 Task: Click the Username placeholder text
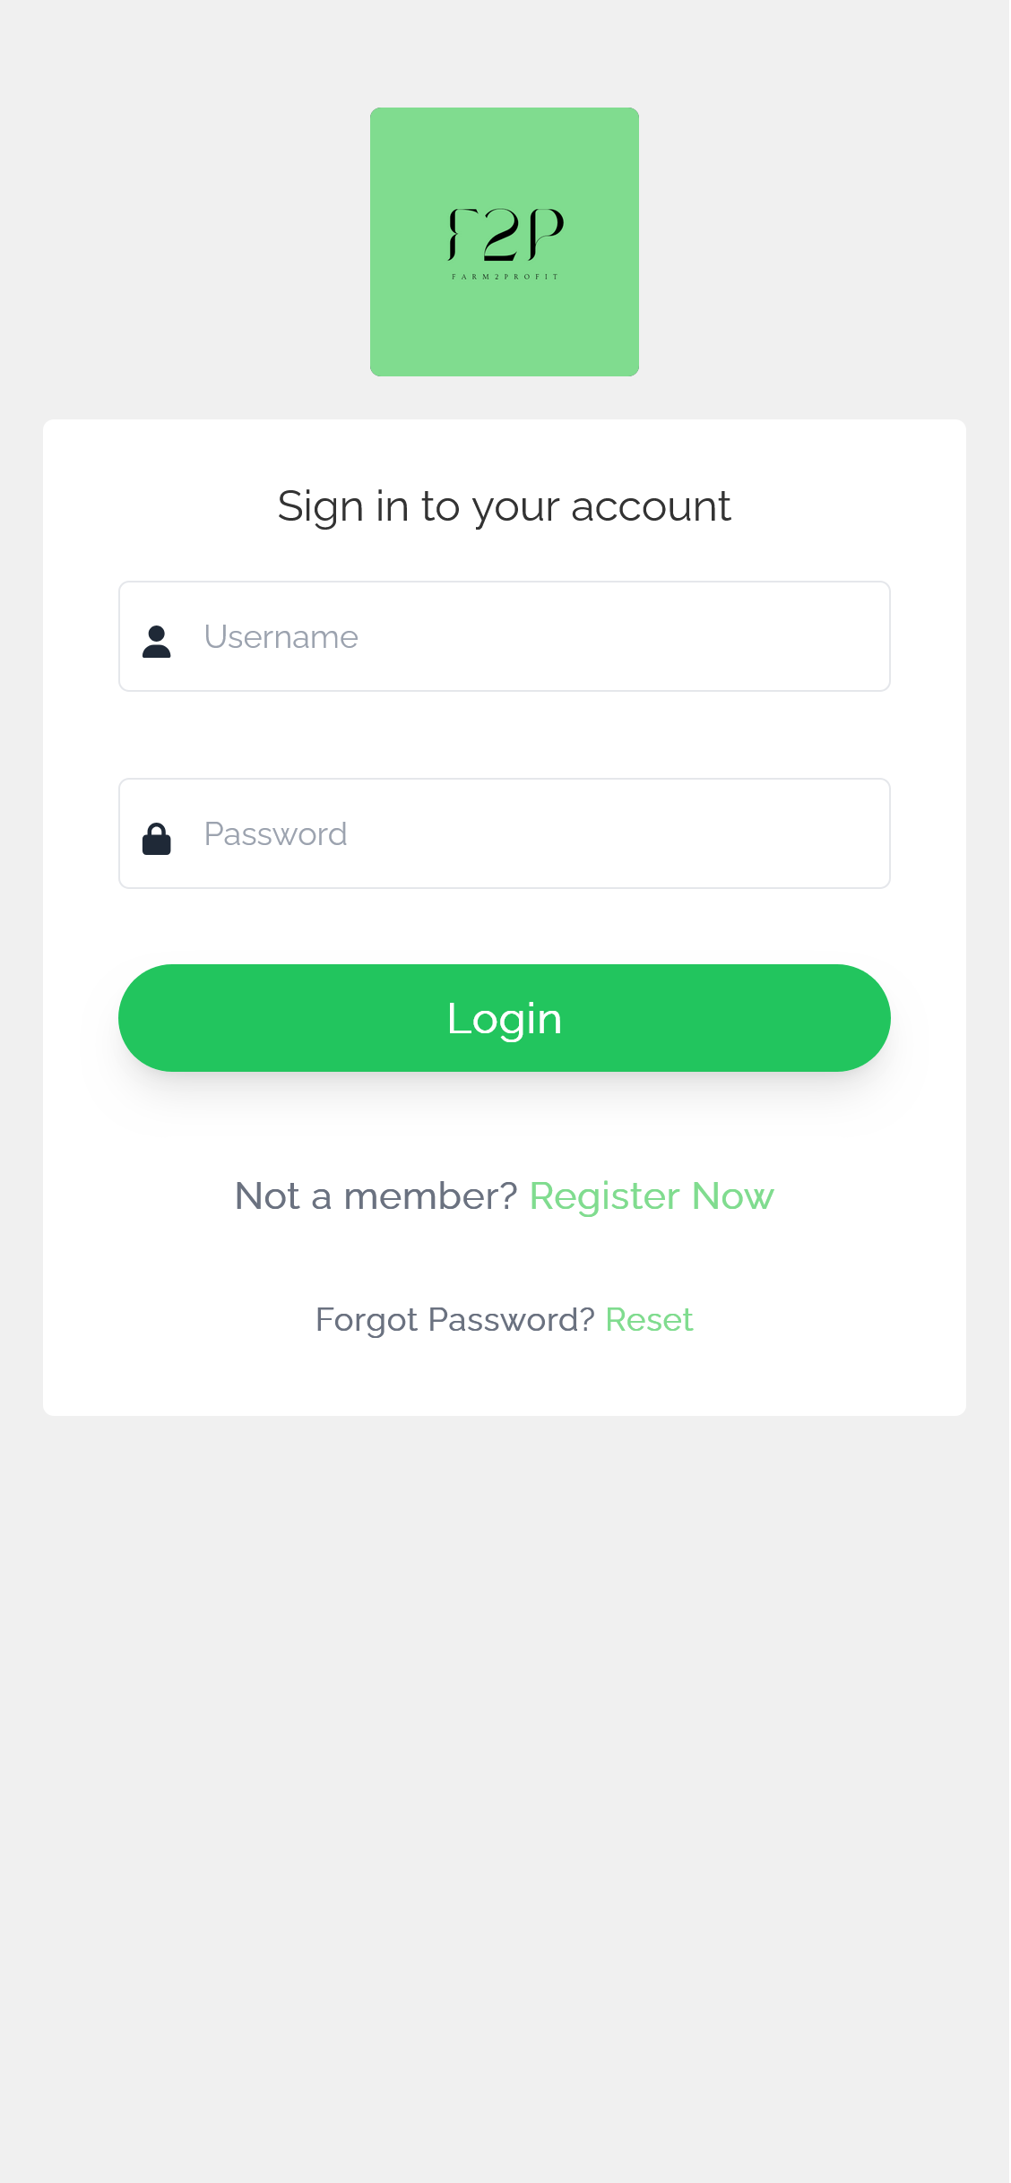click(x=281, y=636)
